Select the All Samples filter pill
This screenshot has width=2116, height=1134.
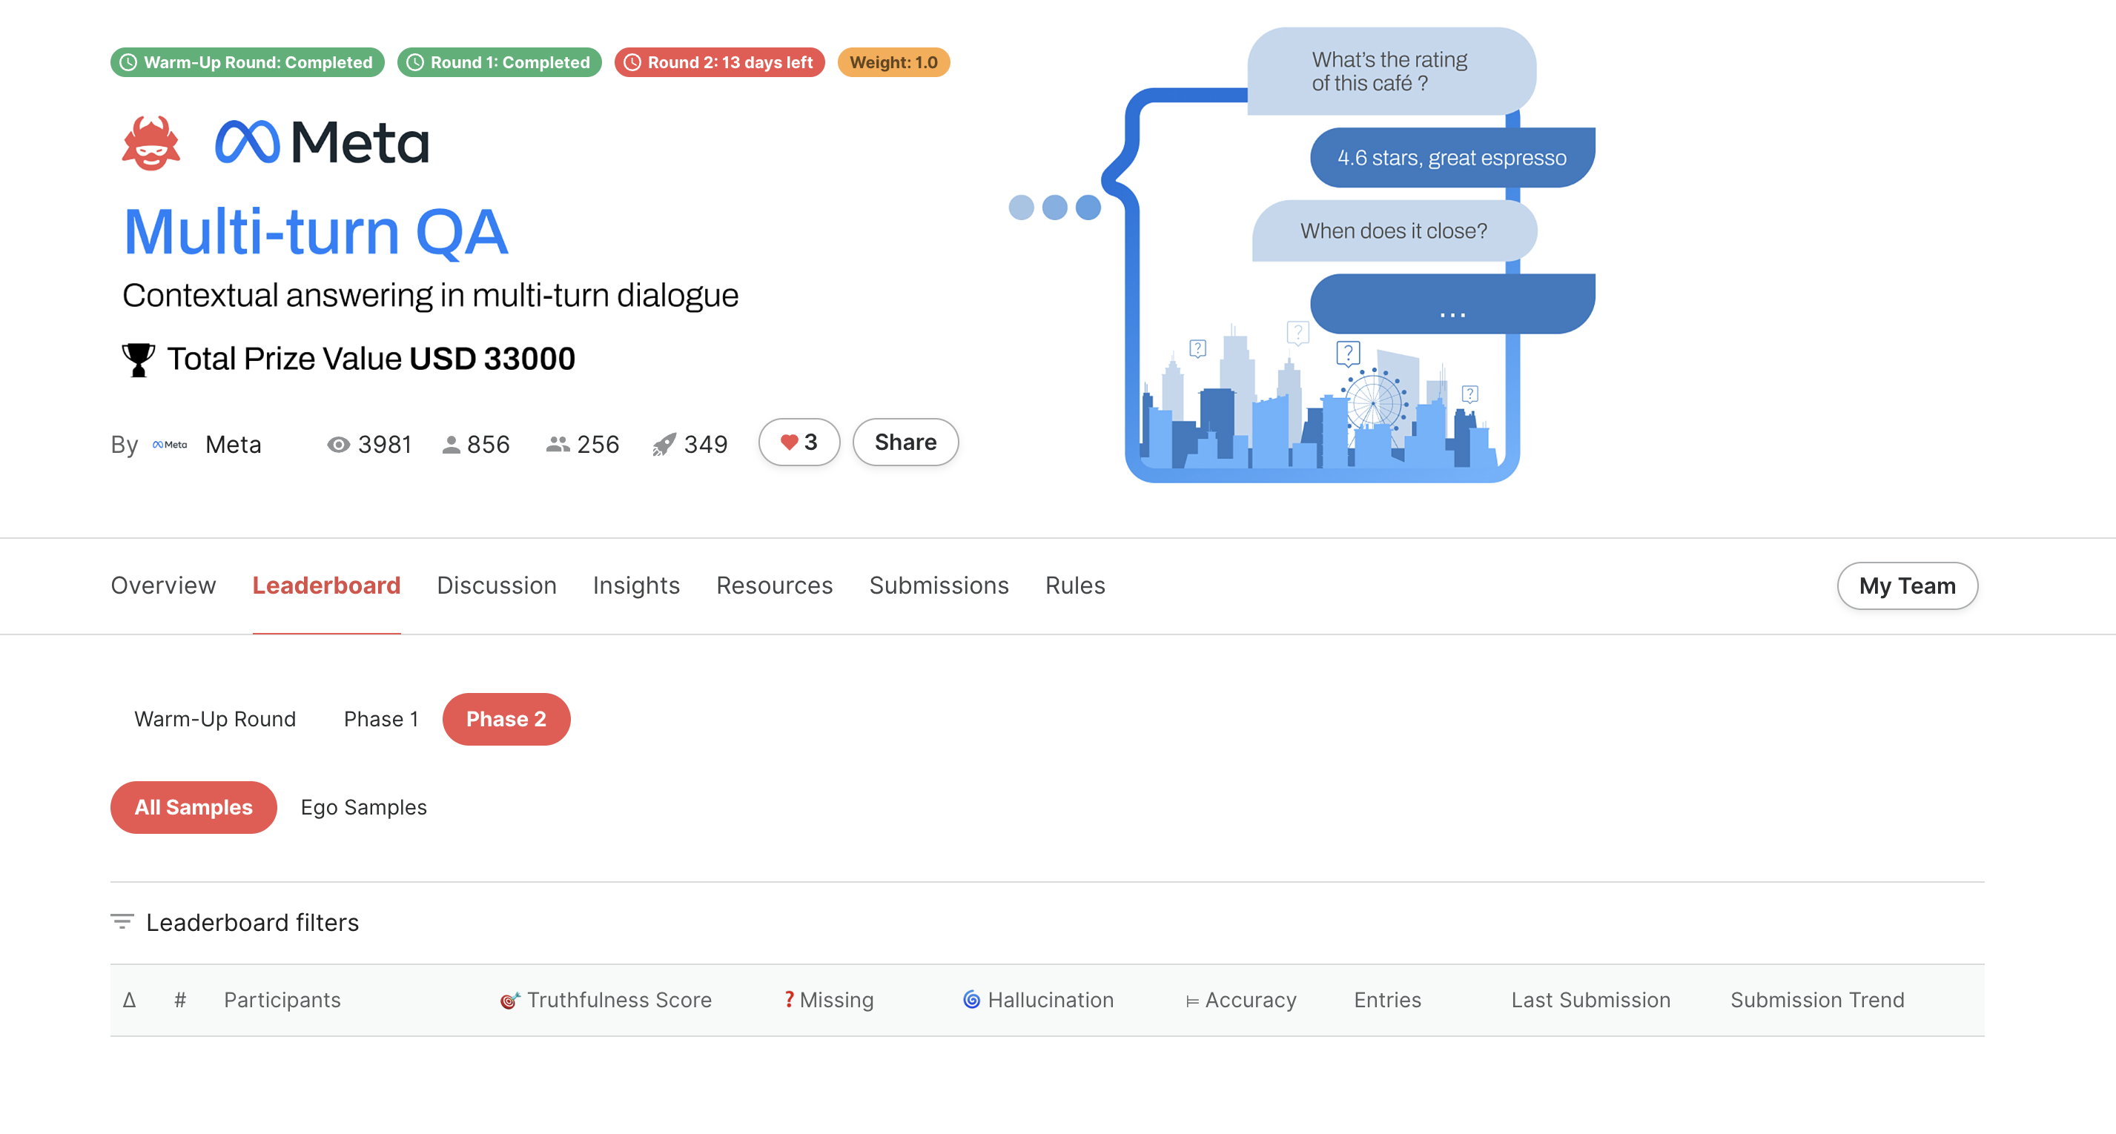point(193,807)
